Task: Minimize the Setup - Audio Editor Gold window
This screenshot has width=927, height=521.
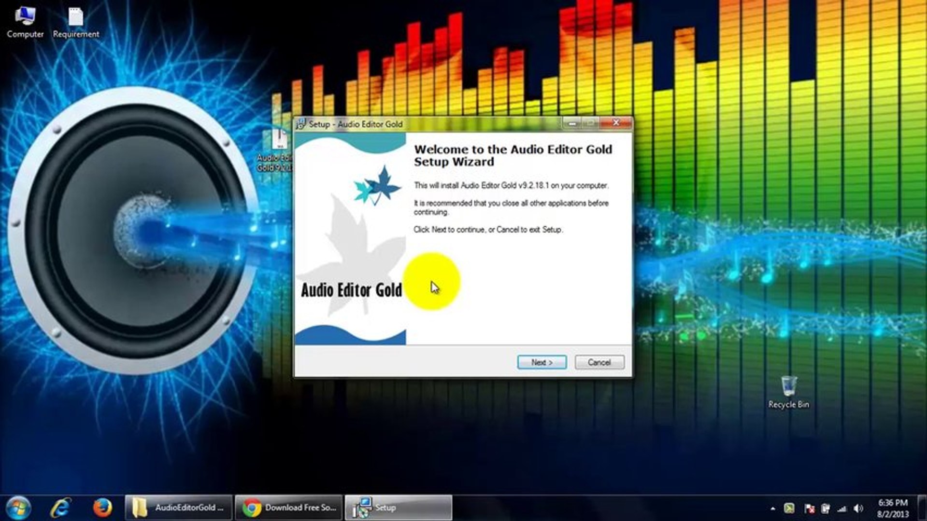Action: pos(572,123)
